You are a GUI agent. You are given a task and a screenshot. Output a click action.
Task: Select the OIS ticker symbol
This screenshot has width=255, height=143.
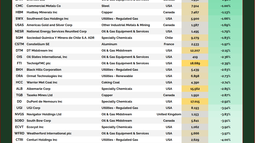(x=19, y=57)
